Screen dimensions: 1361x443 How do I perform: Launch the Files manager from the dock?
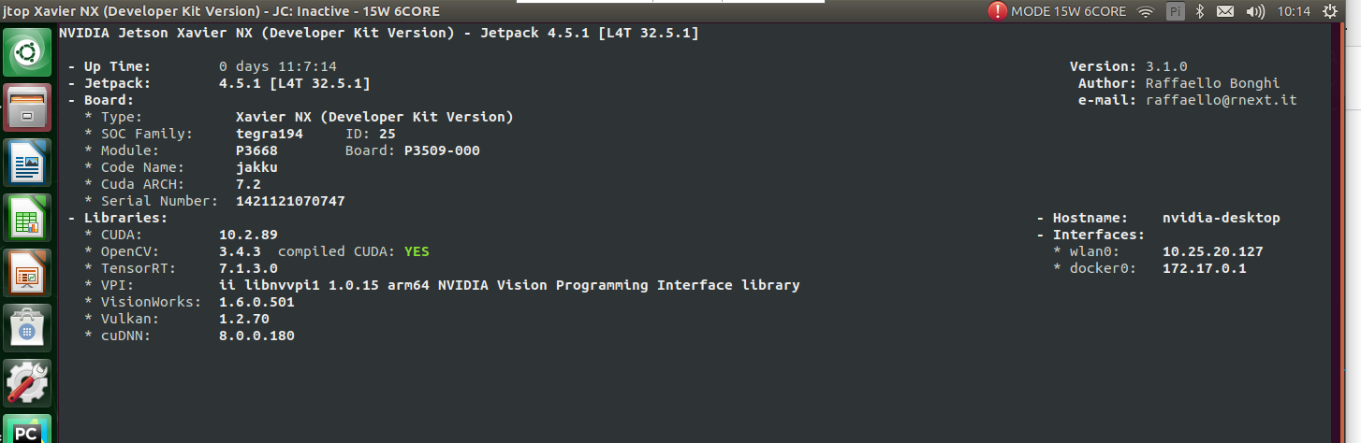tap(29, 107)
